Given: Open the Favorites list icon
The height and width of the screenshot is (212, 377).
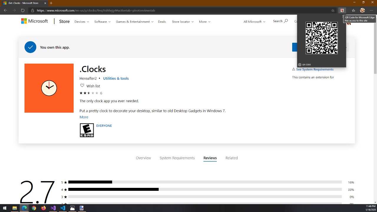Looking at the screenshot, I should pyautogui.click(x=353, y=10).
